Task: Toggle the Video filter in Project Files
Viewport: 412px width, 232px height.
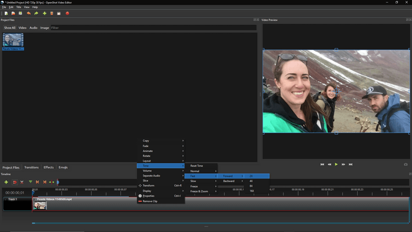Action: click(x=23, y=27)
